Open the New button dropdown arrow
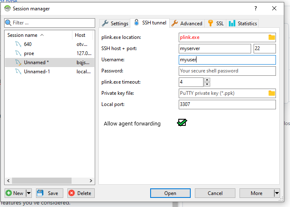Screen dimensions: 290x207 click(x=29, y=193)
